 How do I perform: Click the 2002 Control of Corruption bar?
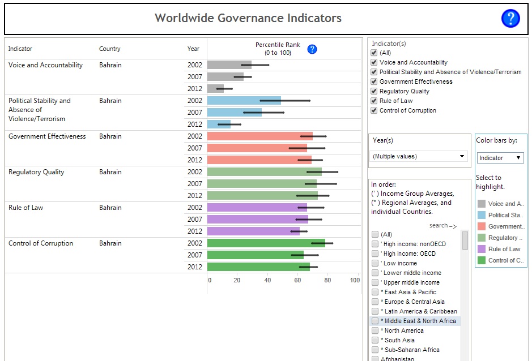click(266, 243)
